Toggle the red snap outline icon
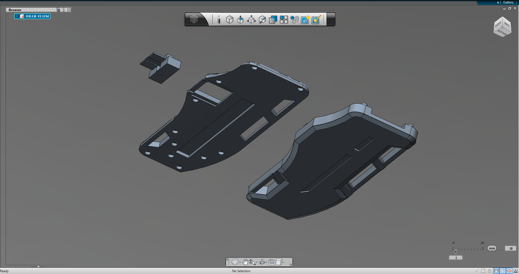Viewport: 519px width, 274px height. 509,271
